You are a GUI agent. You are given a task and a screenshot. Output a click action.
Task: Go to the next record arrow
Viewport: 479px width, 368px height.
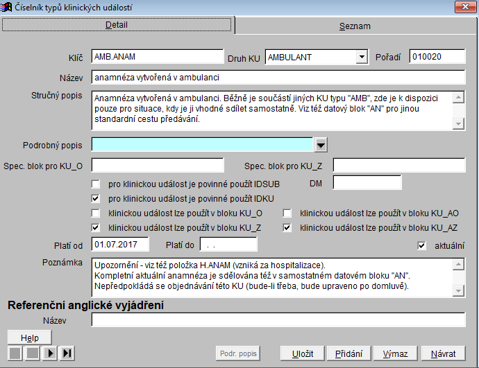(x=51, y=353)
